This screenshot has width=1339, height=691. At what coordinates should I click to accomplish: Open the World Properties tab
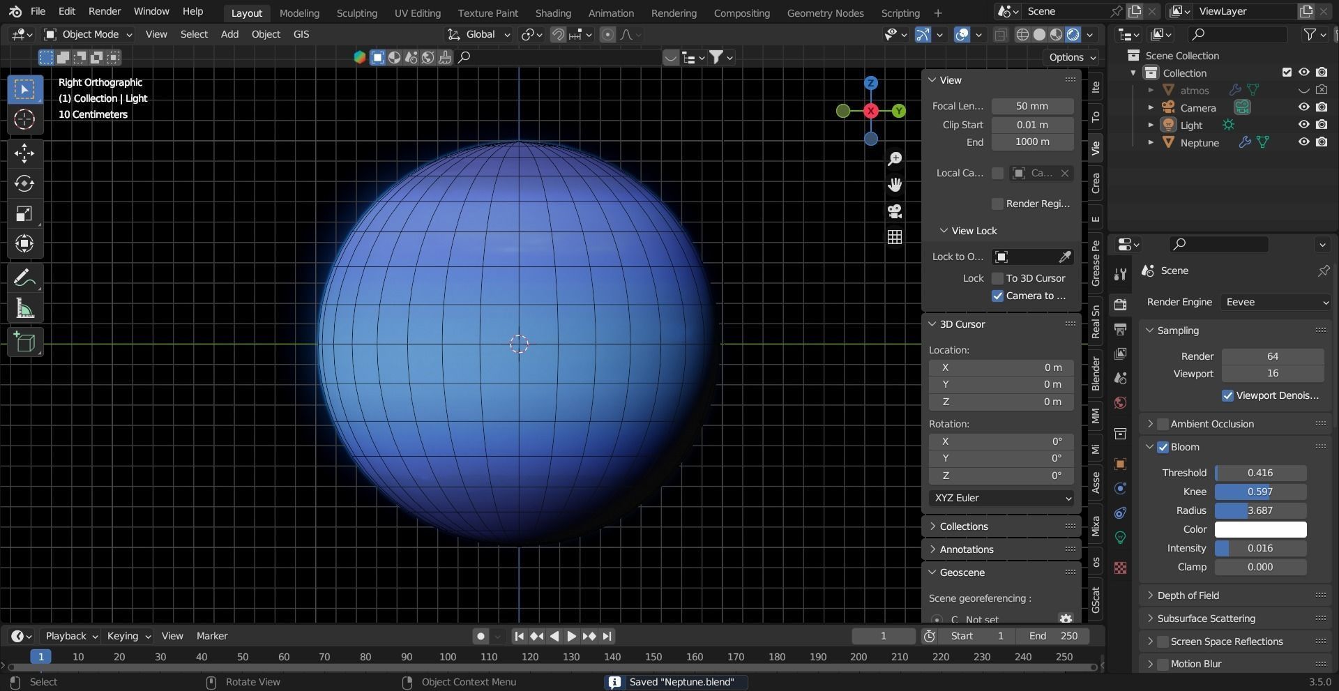[x=1119, y=402]
